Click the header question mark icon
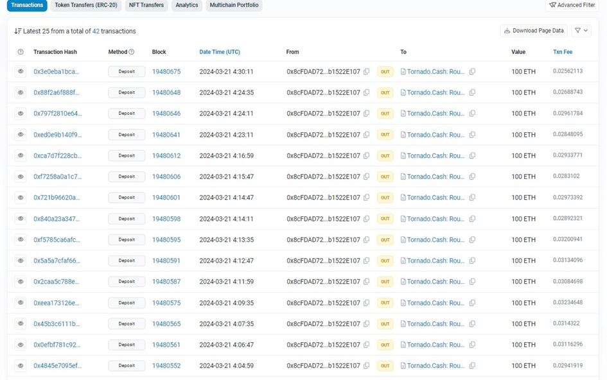Screen dimensions: 607x380 tap(21, 52)
